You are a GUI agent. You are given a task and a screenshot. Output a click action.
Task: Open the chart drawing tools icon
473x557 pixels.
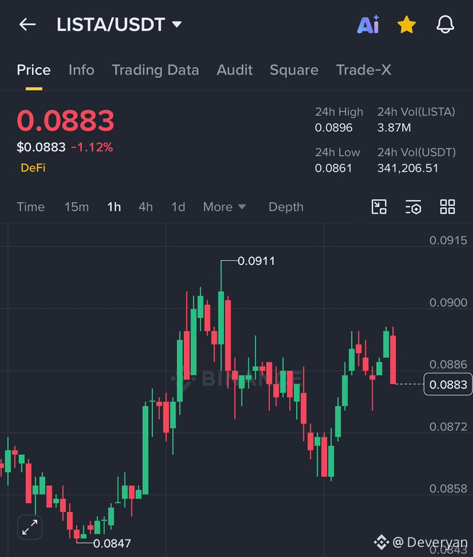pos(379,207)
